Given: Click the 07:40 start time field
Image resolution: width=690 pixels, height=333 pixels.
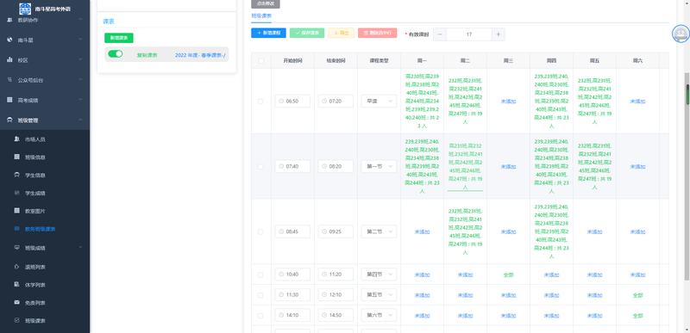Looking at the screenshot, I should point(292,167).
